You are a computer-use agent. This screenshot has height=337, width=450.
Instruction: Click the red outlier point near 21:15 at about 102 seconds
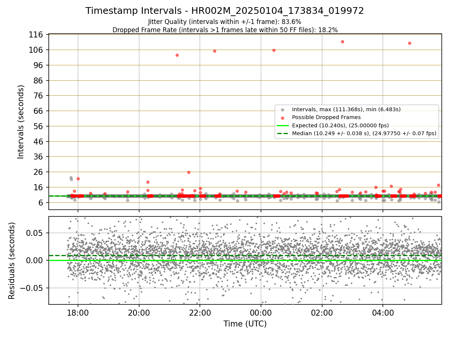177,55
